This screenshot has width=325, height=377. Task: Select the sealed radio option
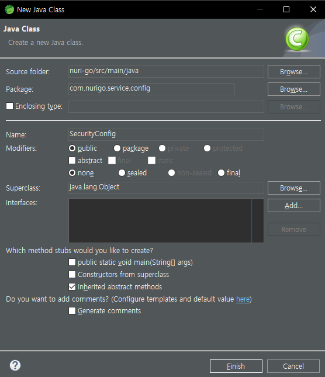[122, 172]
